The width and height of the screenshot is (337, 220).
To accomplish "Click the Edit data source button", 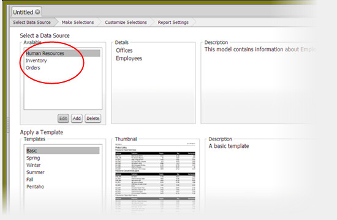I will click(x=63, y=119).
